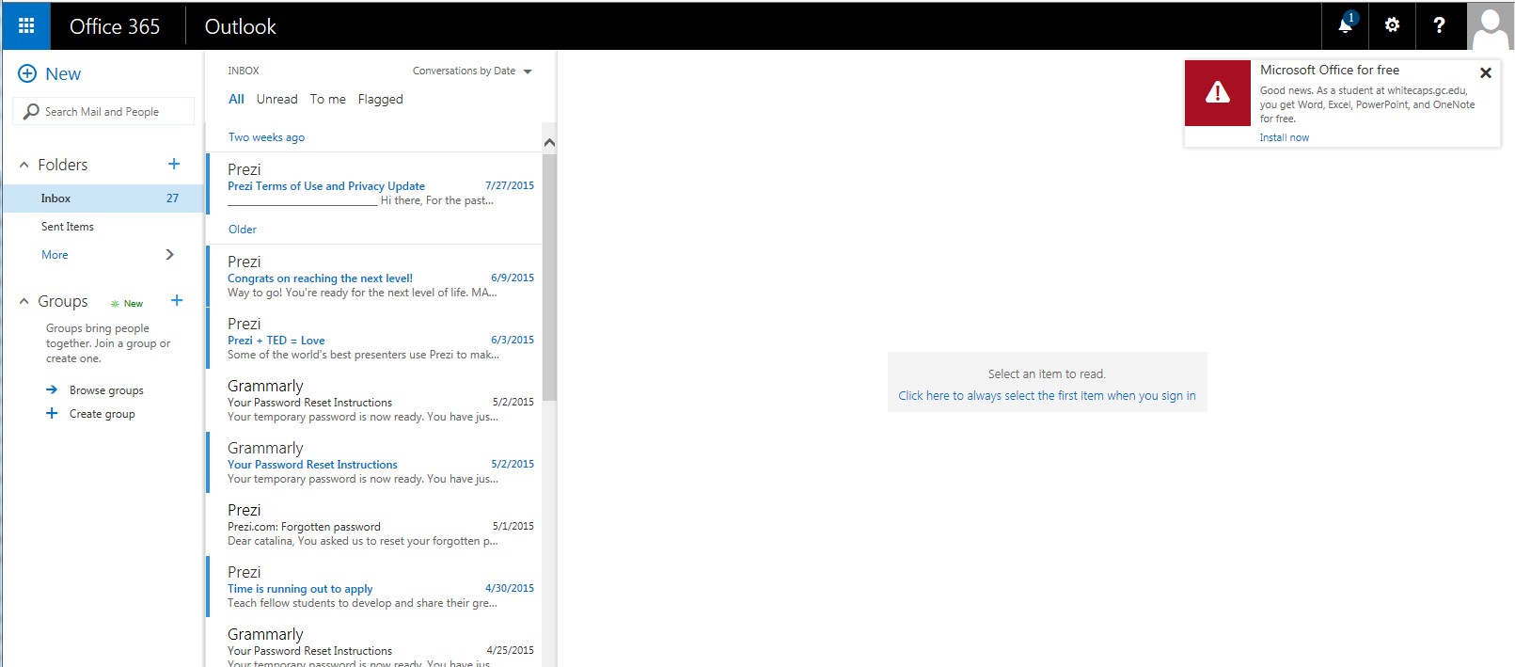Screen dimensions: 1515x667
Task: Click the Microsoft Office for free title
Action: tap(1330, 70)
